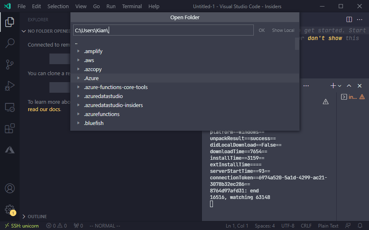
Task: Open the Explorer view in activity bar
Action: (10, 22)
